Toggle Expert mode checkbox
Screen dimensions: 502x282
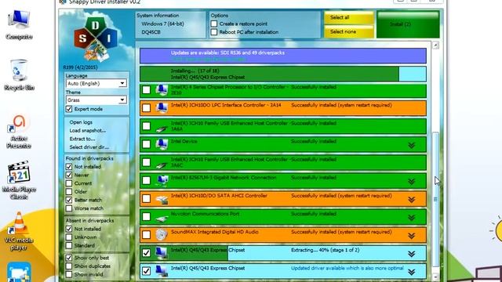click(x=69, y=109)
